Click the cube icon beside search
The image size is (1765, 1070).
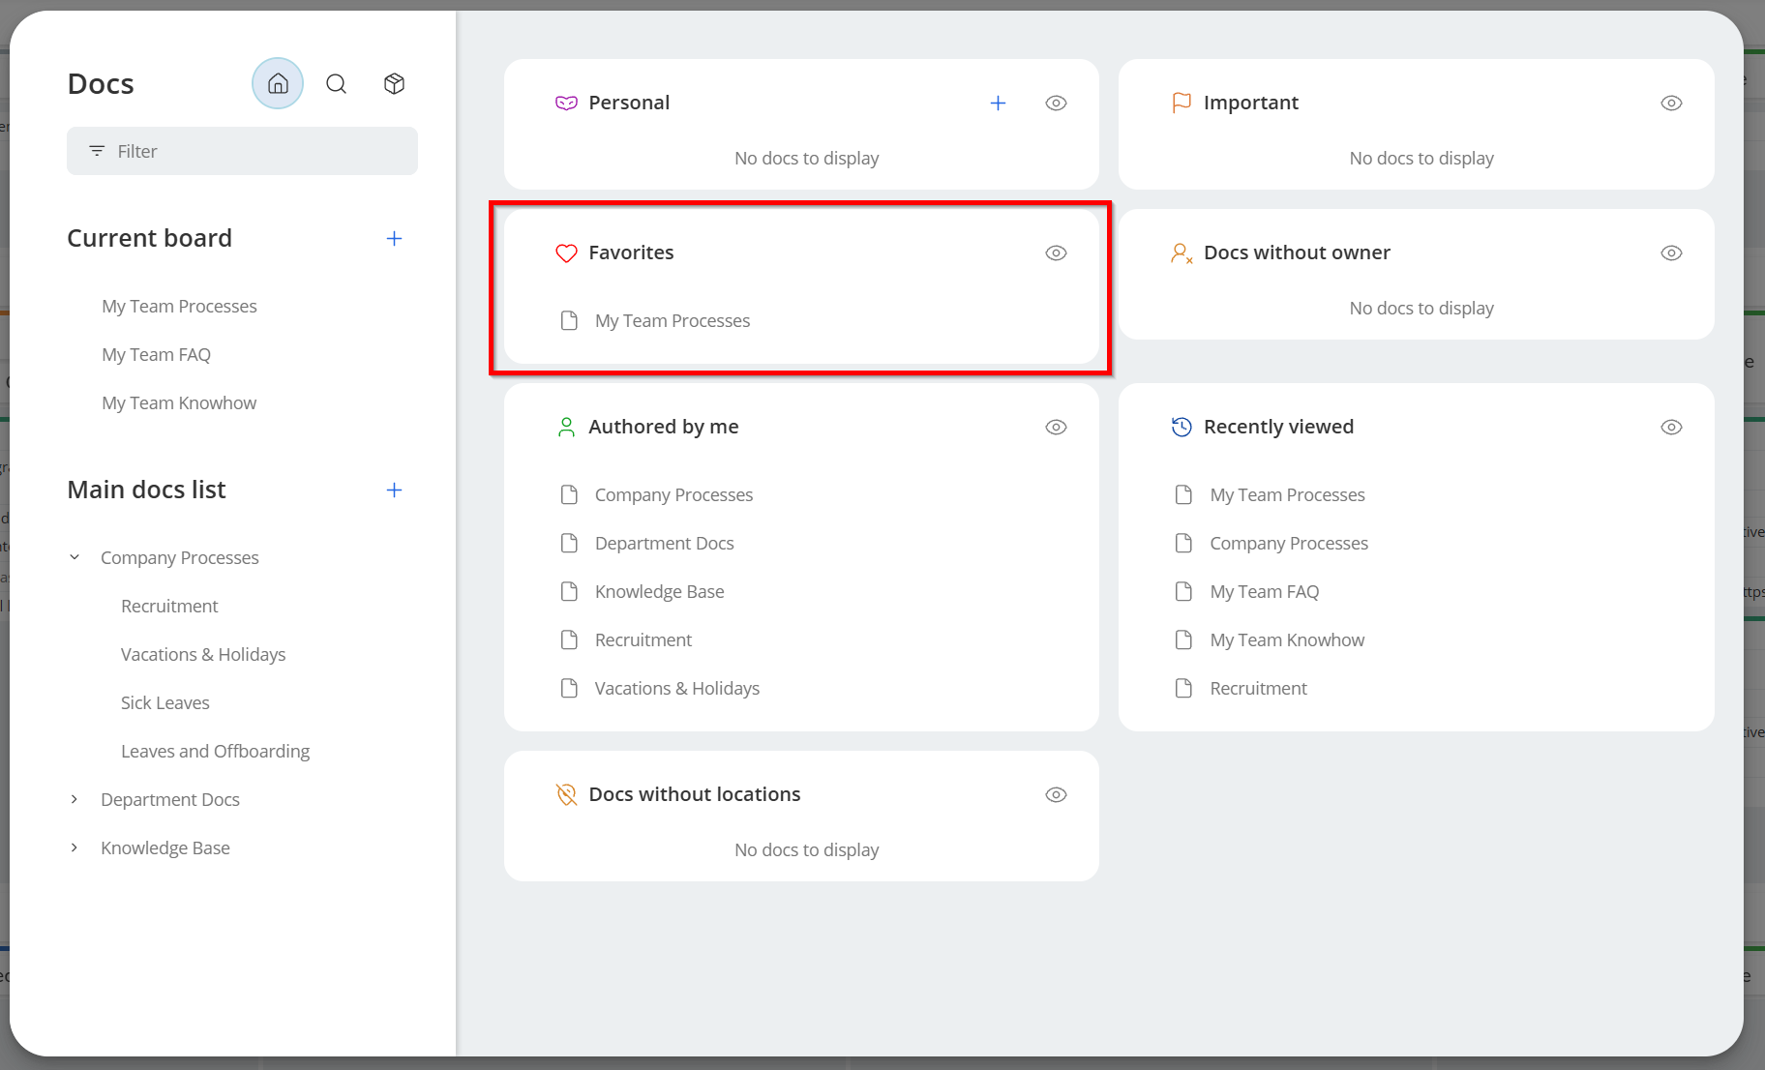[x=394, y=84]
